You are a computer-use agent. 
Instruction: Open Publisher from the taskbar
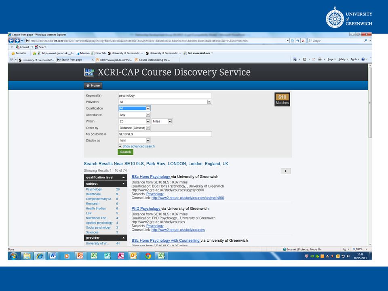coord(107,256)
